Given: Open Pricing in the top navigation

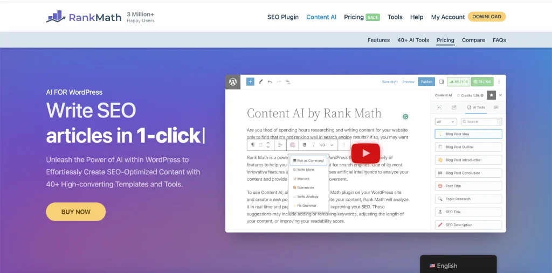Looking at the screenshot, I should tap(354, 17).
